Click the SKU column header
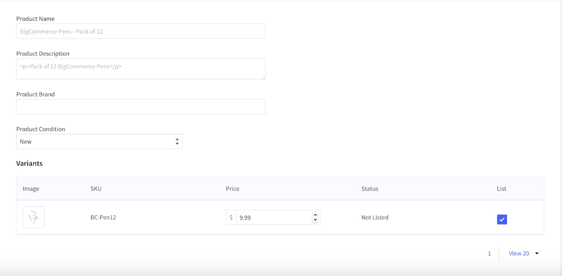This screenshot has width=562, height=276. tap(96, 189)
